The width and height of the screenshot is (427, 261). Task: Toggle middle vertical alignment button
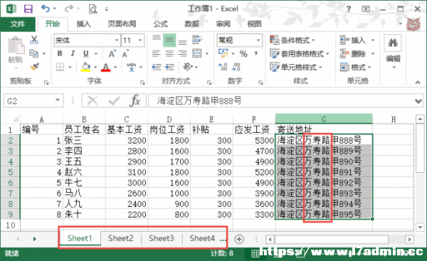coord(169,41)
